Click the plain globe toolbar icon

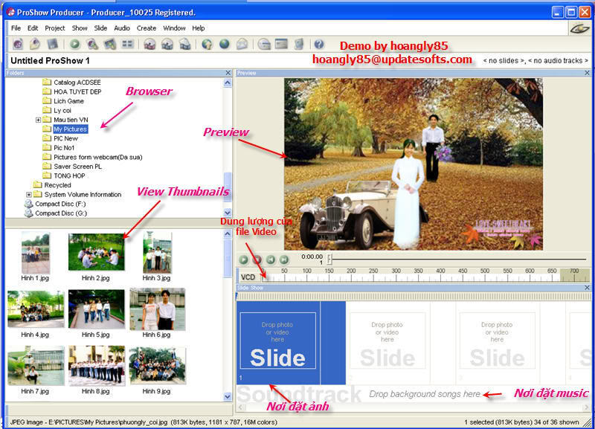point(225,45)
